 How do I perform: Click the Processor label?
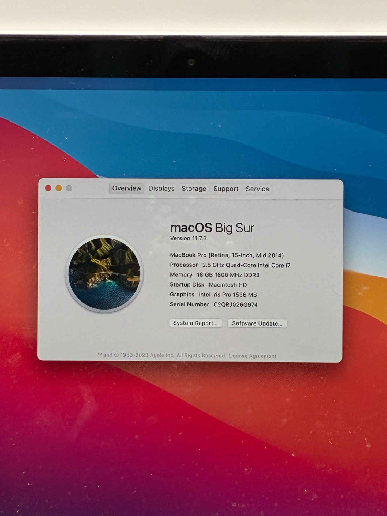[184, 265]
